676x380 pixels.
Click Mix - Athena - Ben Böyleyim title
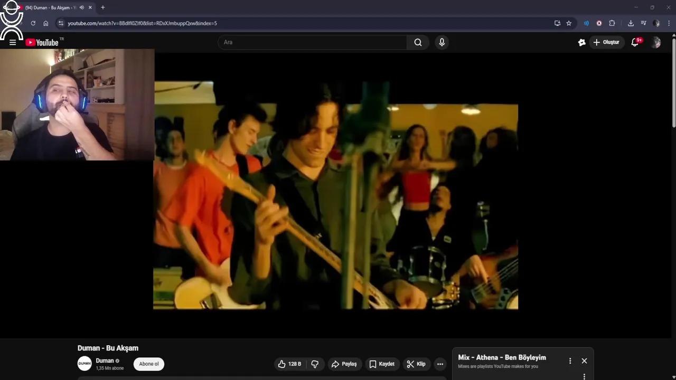[x=502, y=357]
